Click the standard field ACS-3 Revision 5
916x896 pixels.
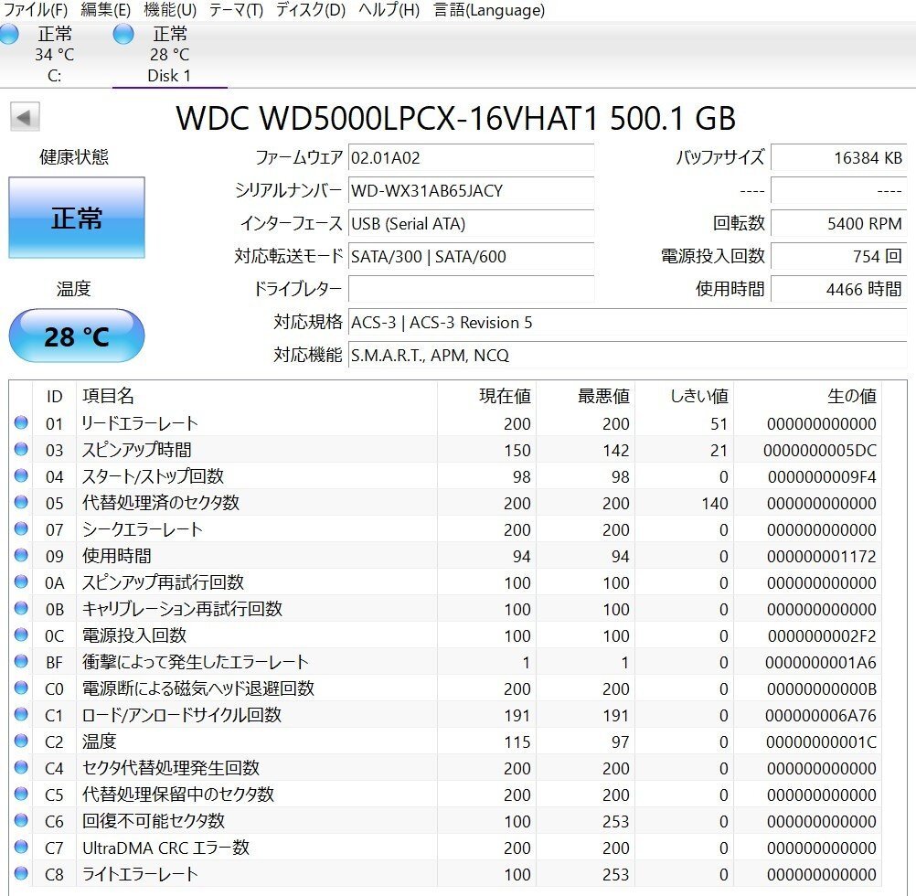click(627, 323)
